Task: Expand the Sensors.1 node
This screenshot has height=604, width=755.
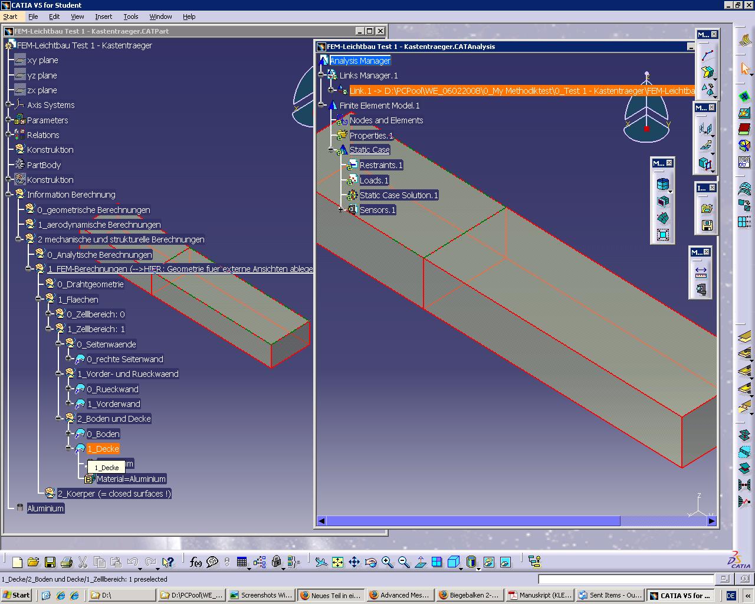Action: tap(341, 210)
